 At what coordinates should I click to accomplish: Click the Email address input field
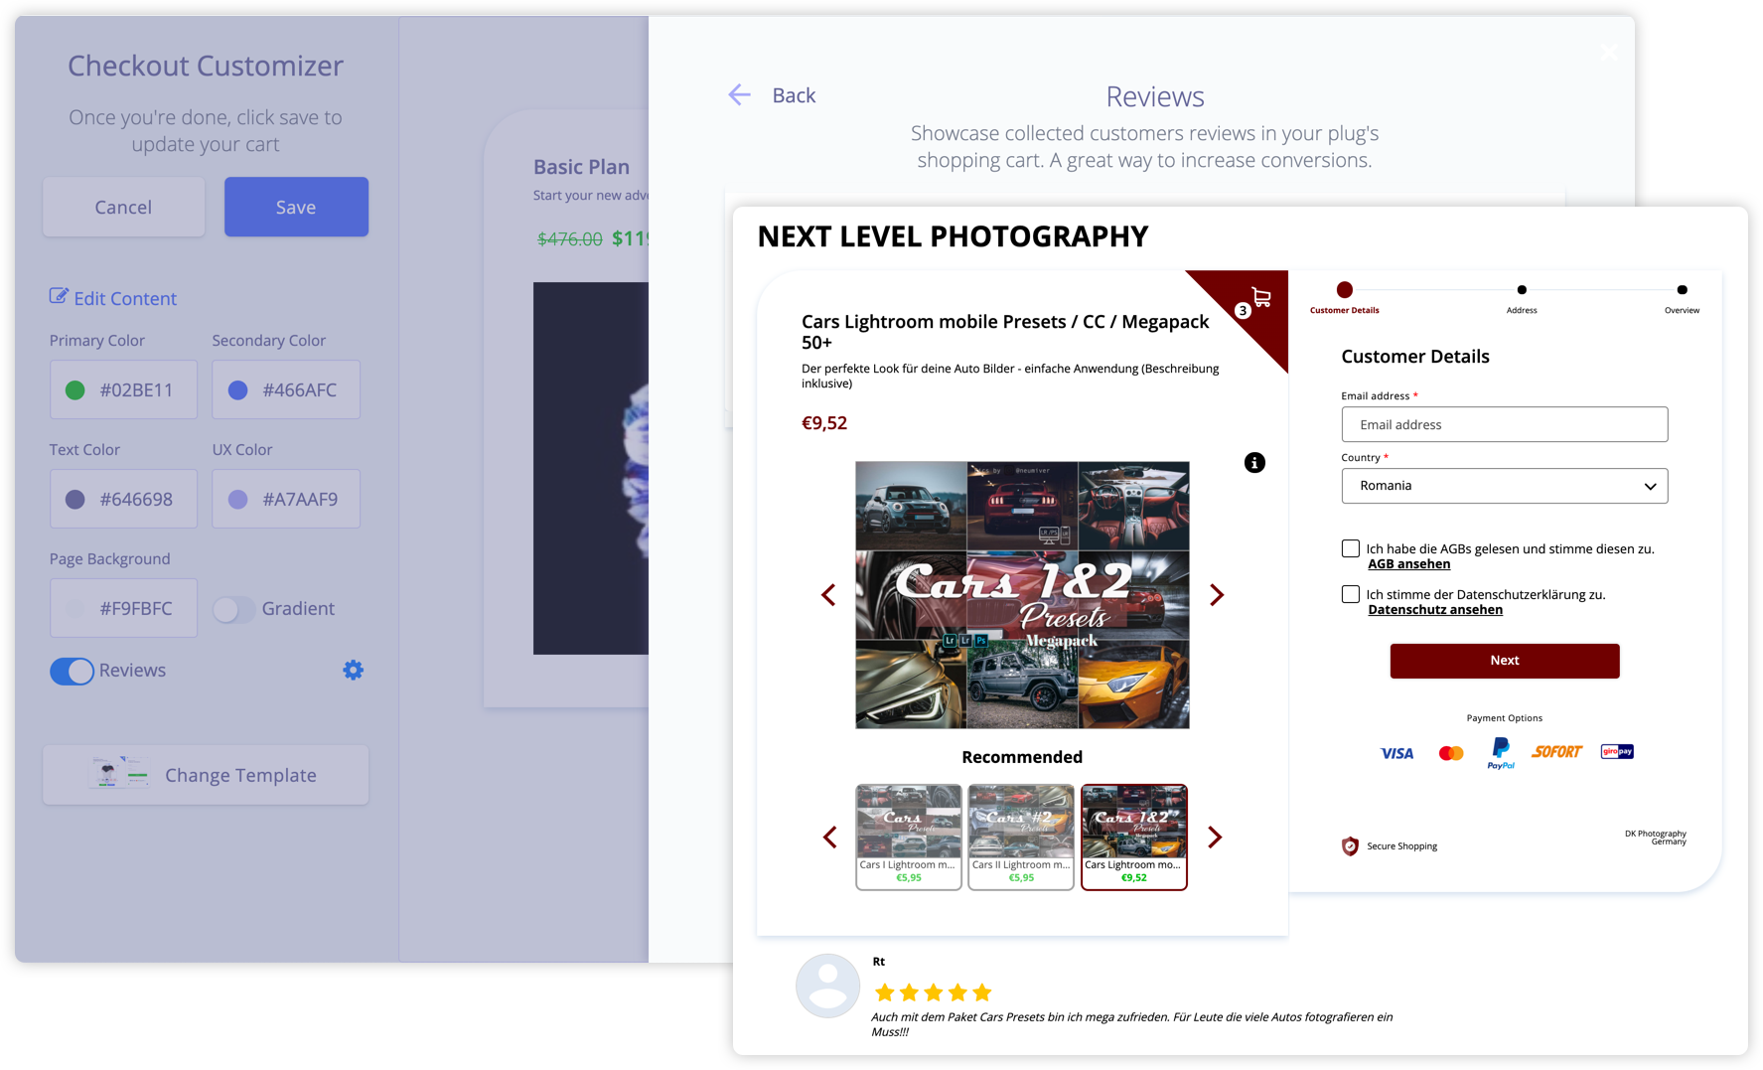coord(1504,424)
